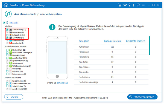This screenshot has width=164, height=104.
Task: Click the Notizen notepad icon
Action: coord(11,69)
